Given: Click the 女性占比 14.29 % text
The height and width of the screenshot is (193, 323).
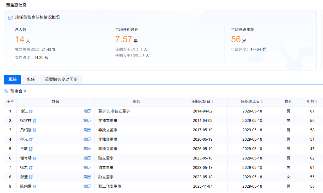Looking at the screenshot, I should (x=31, y=58).
